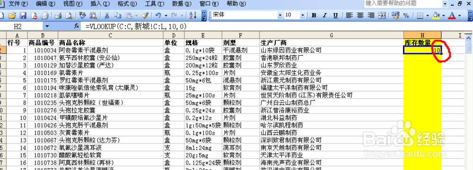Open the 插入(I) menu
This screenshot has width=473, height=170.
[x=100, y=4]
